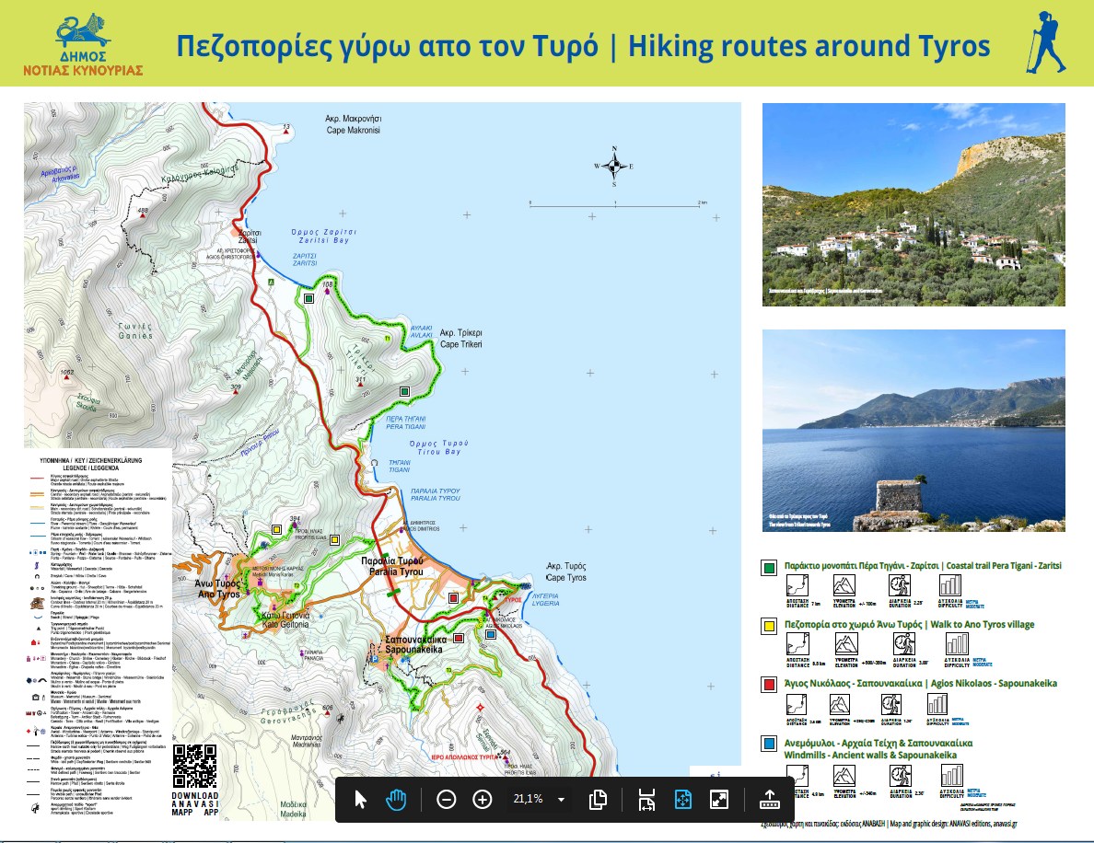This screenshot has width=1094, height=843.
Task: Enter full screen mode
Action: pyautogui.click(x=718, y=799)
